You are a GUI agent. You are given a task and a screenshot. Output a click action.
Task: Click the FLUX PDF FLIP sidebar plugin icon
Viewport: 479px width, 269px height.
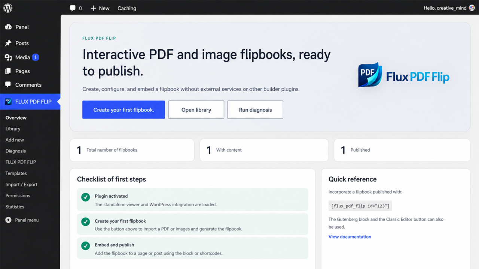tap(8, 102)
